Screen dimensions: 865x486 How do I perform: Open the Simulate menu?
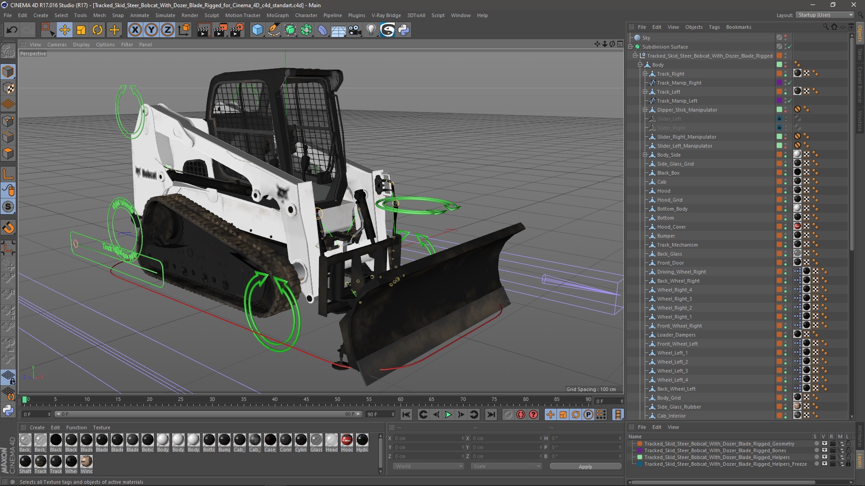tap(165, 15)
